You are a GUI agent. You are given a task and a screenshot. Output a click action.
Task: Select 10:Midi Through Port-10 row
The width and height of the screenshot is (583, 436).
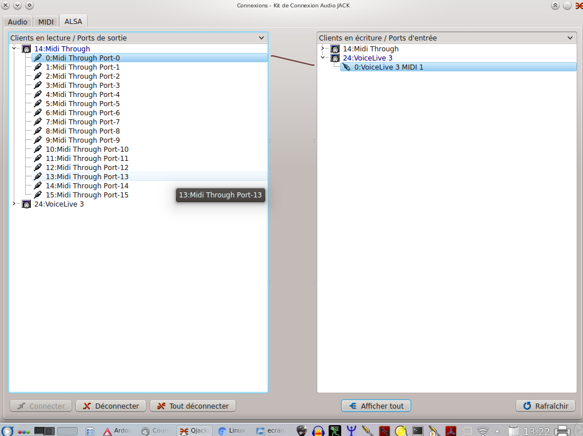click(149, 150)
